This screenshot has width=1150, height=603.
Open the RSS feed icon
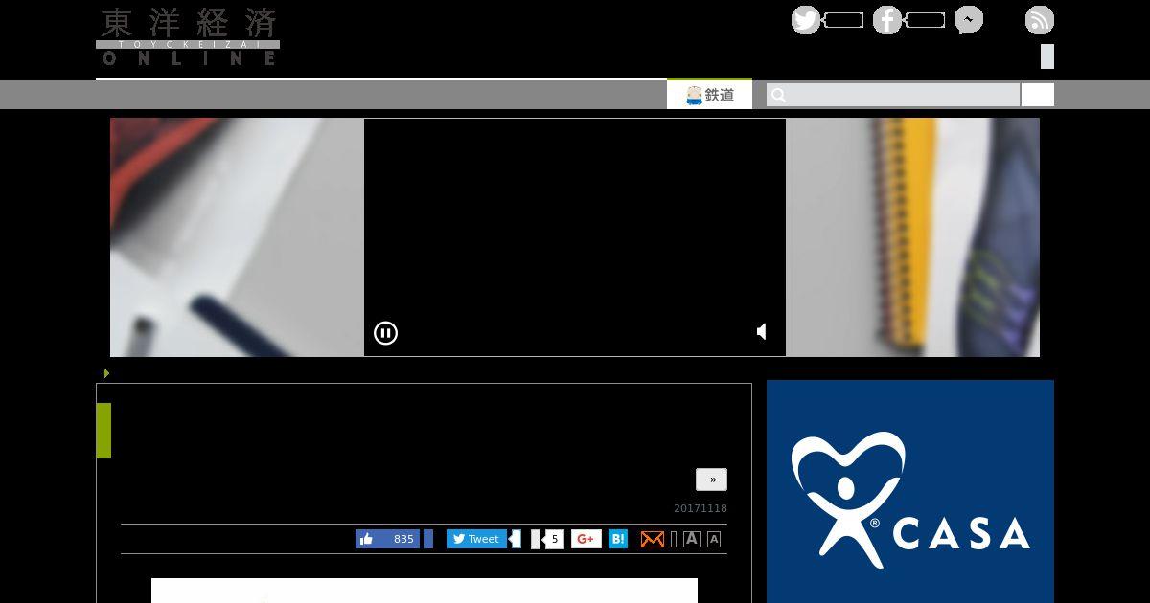tap(1040, 20)
